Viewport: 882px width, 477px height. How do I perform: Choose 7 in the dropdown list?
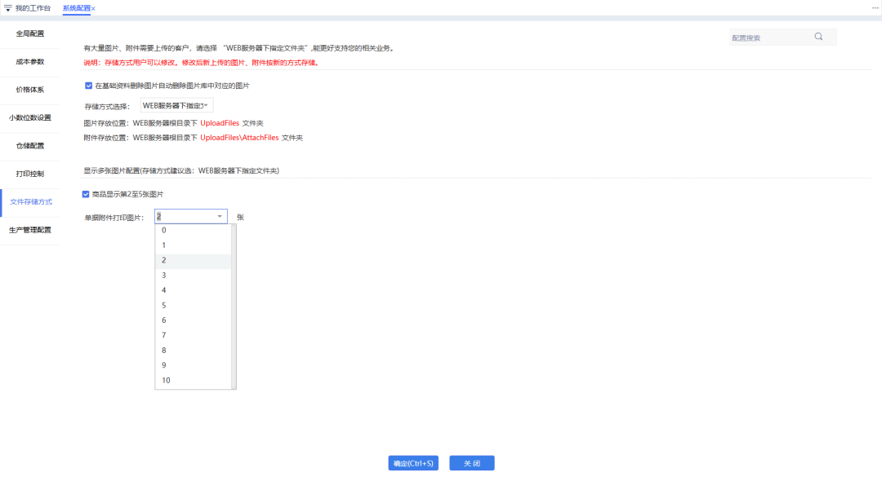click(x=193, y=335)
